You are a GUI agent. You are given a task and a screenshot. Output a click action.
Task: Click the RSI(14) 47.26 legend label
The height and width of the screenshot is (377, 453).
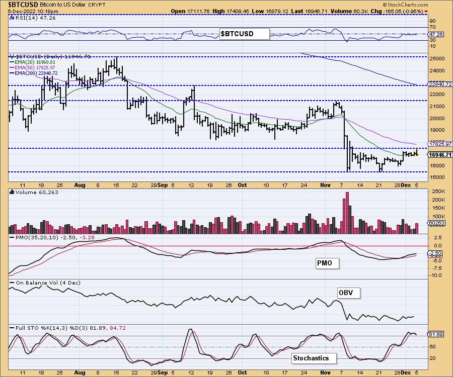(x=35, y=18)
